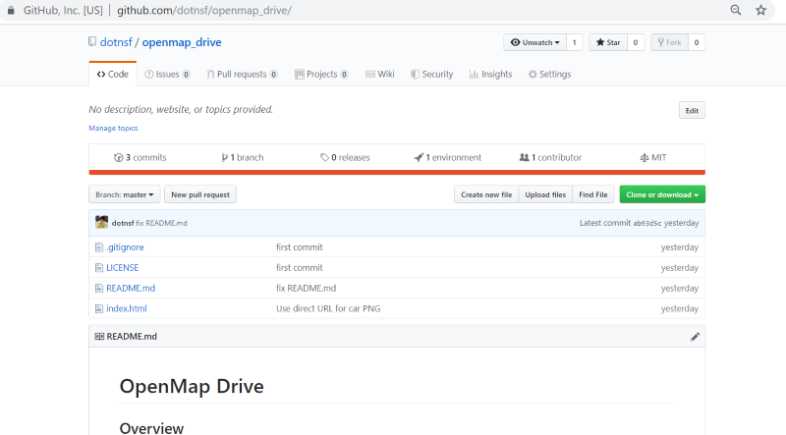The height and width of the screenshot is (435, 786).
Task: Click the Upload files button
Action: click(x=545, y=194)
